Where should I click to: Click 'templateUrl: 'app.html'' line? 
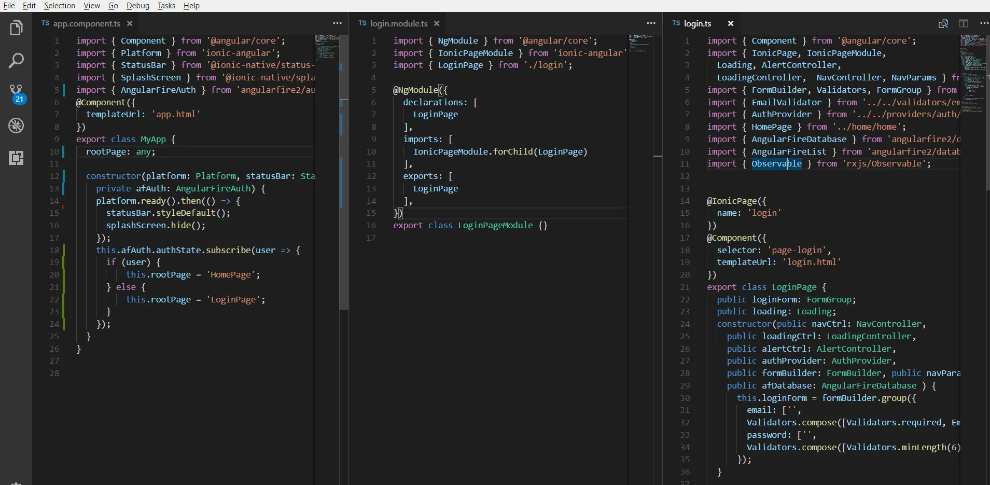coord(143,115)
